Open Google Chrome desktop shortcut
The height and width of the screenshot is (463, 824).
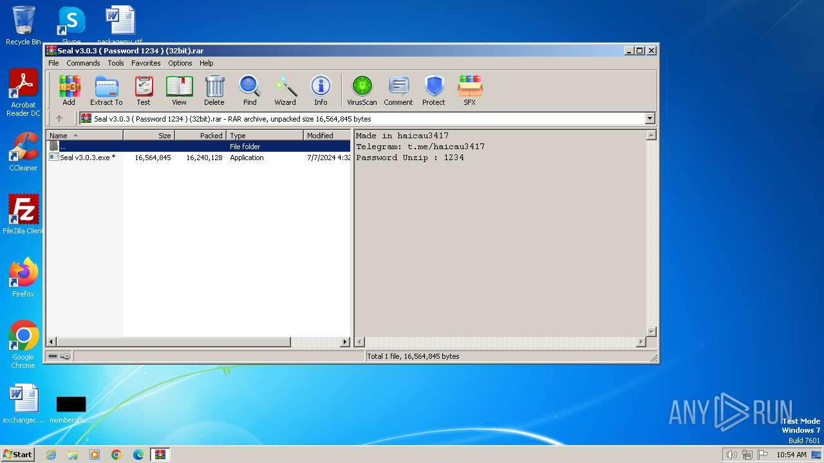[x=23, y=345]
